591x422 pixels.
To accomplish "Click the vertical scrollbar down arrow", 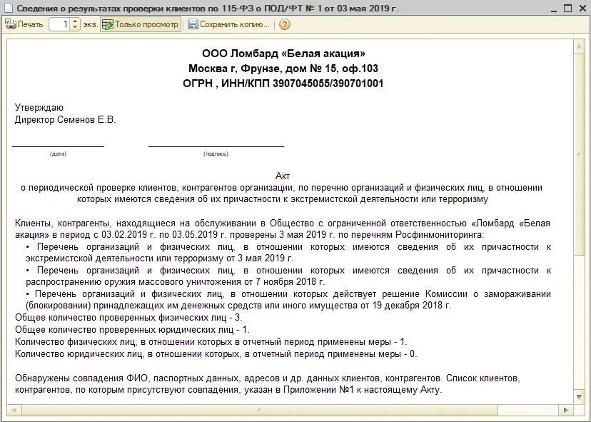I will pos(579,396).
